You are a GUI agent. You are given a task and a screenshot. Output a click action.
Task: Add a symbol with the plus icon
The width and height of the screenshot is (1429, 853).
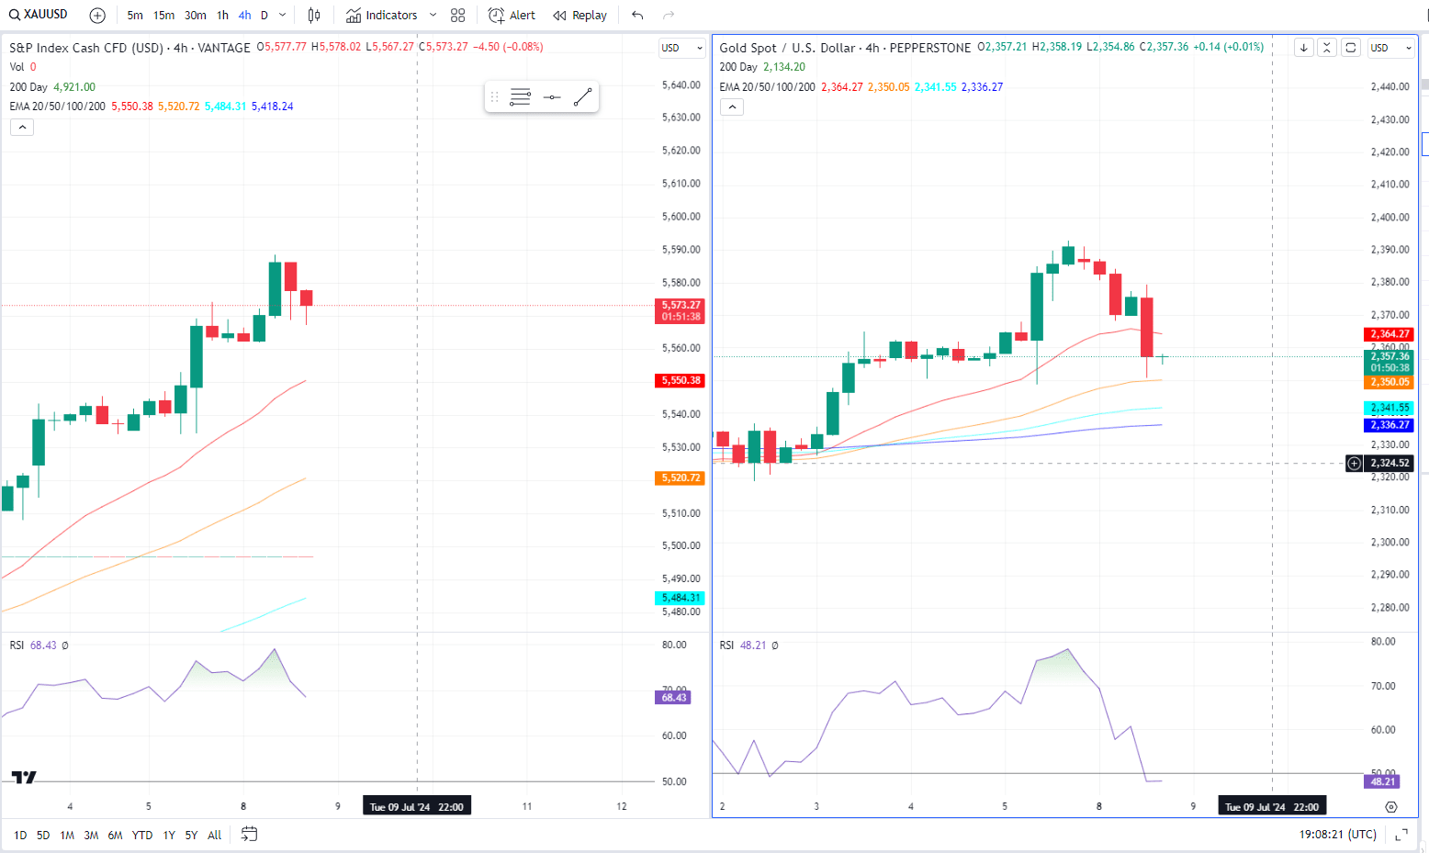(x=97, y=16)
